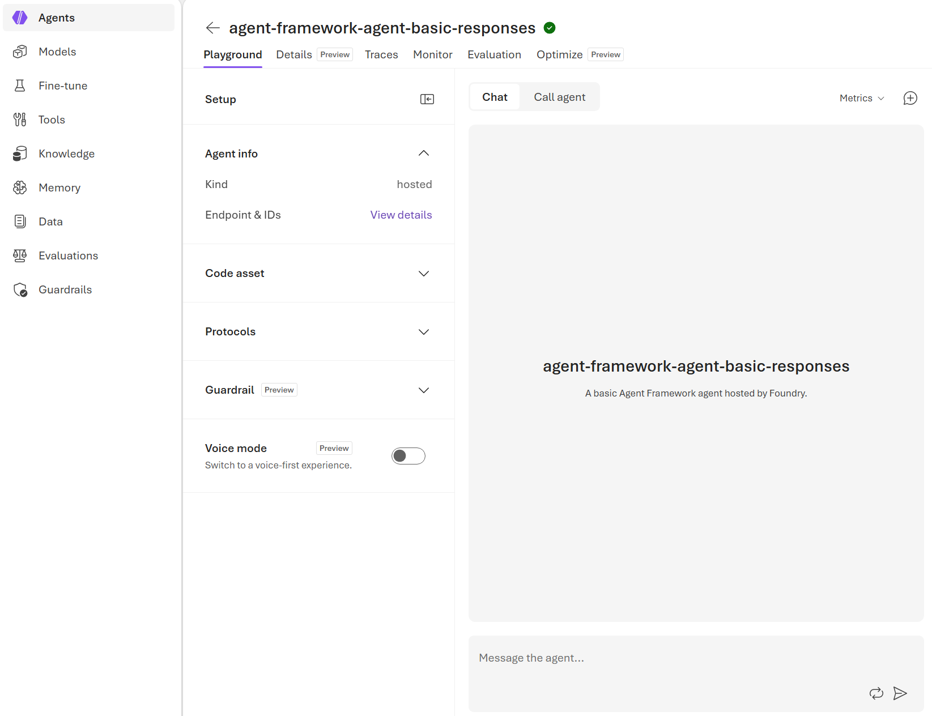Viewport: 932px width, 716px height.
Task: Open the Monitor tab
Action: tap(433, 54)
